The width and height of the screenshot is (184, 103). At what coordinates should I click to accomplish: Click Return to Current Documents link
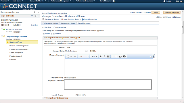(141, 13)
